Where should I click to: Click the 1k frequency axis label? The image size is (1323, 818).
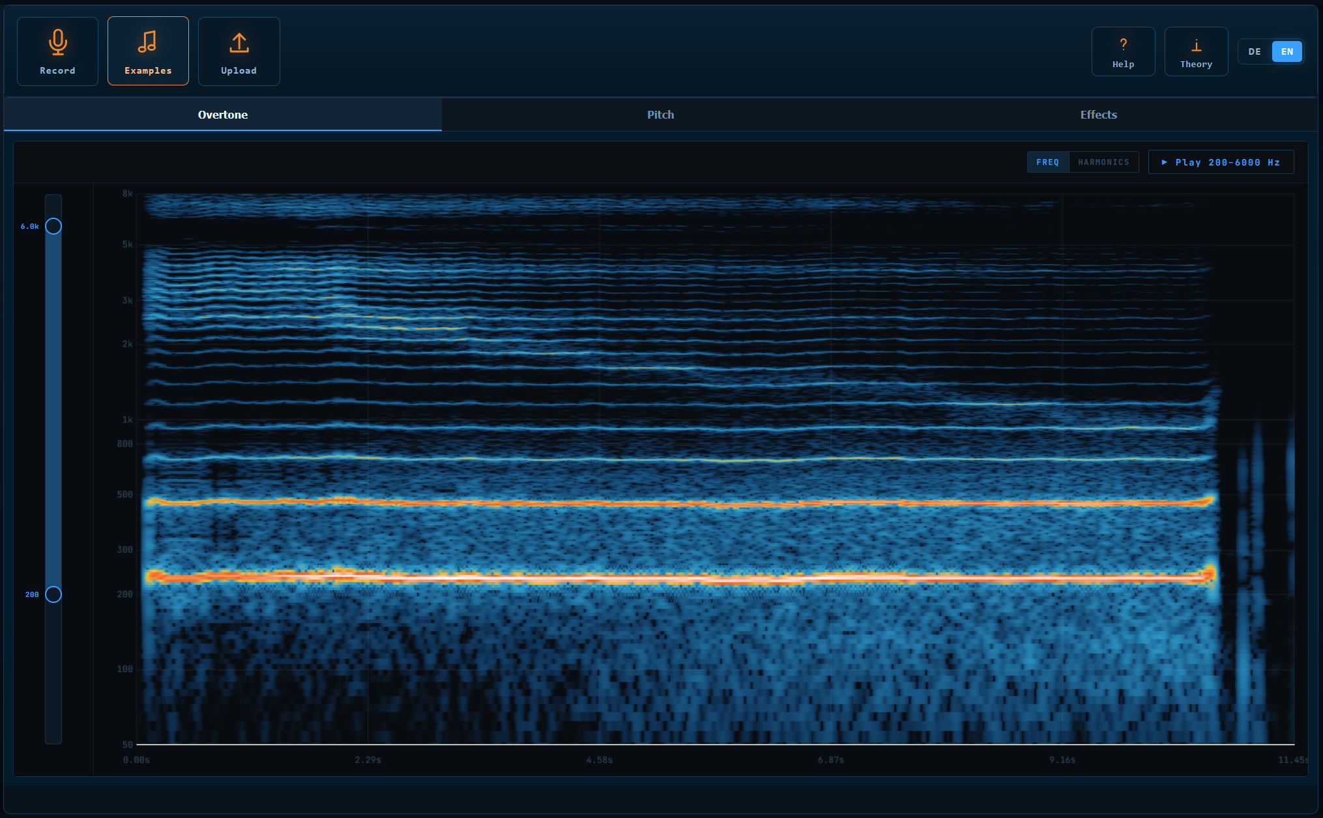(x=127, y=420)
